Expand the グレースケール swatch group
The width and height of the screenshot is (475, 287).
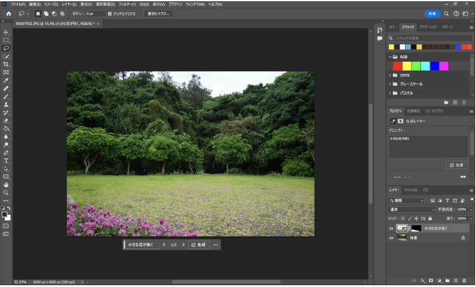tap(390, 84)
